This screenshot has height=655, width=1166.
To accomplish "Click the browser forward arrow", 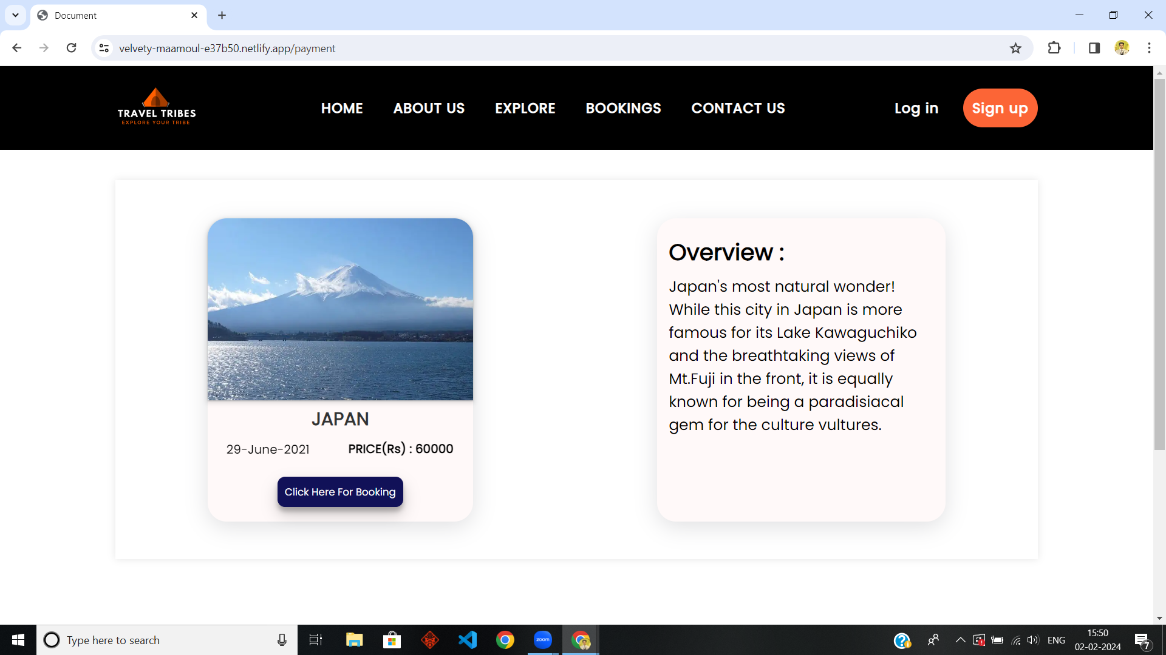I will click(x=44, y=48).
